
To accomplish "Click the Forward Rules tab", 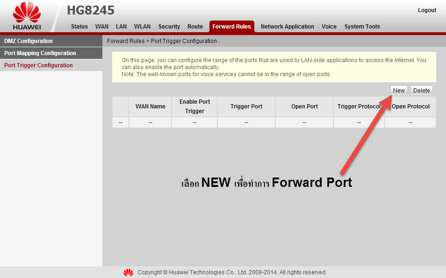I will click(x=231, y=27).
